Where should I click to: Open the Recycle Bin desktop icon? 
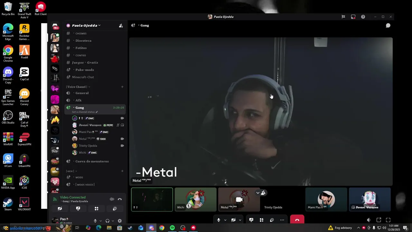(8, 9)
